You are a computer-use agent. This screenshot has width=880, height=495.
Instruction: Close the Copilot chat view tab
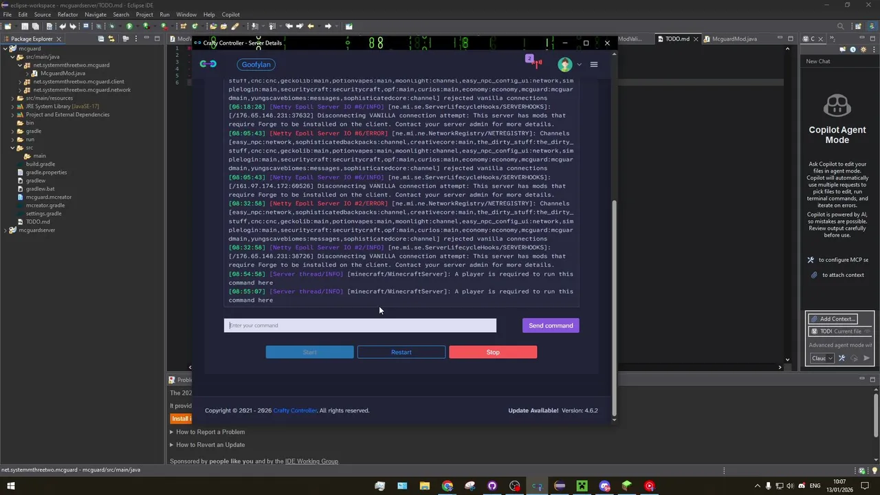pos(822,39)
